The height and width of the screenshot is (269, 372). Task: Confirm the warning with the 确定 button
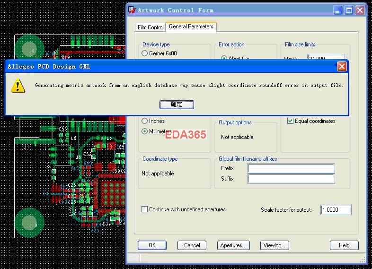pyautogui.click(x=177, y=104)
